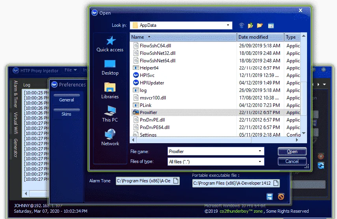Viewport: 337px width, 219px height.
Task: Click the file list scroll up arrow
Action: point(303,36)
